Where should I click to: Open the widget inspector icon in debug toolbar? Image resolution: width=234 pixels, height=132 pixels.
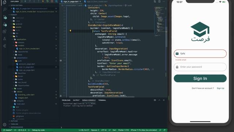click(56, 1)
